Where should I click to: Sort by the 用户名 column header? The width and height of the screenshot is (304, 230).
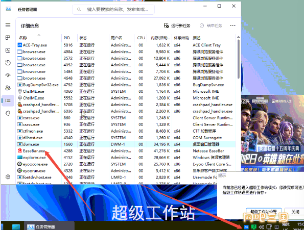[122, 38]
